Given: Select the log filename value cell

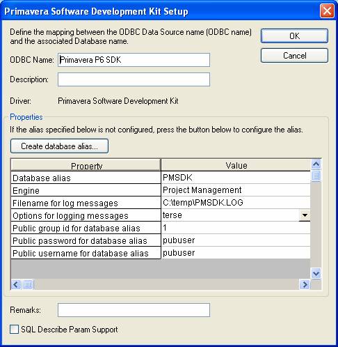Looking at the screenshot, I should (236, 203).
